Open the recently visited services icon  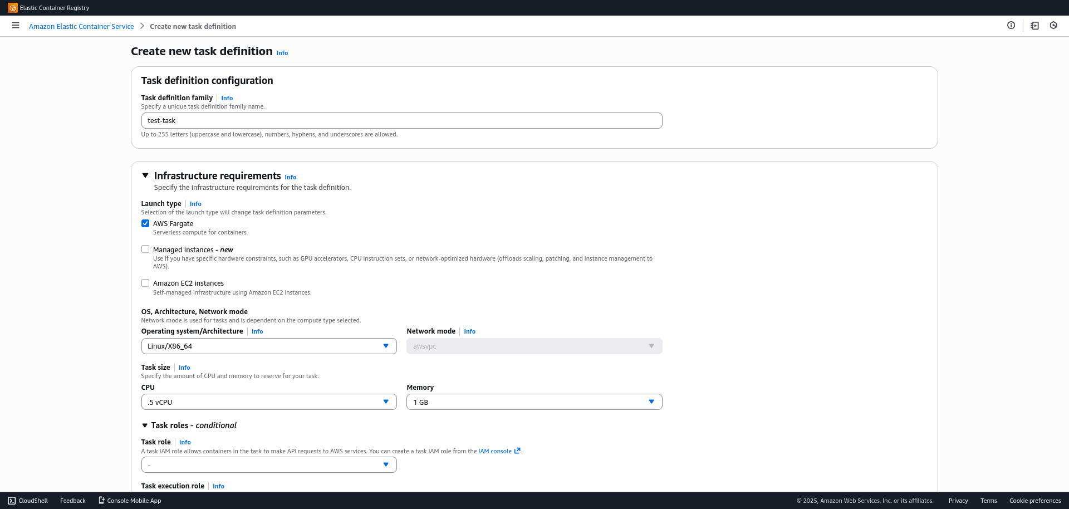(x=1053, y=26)
